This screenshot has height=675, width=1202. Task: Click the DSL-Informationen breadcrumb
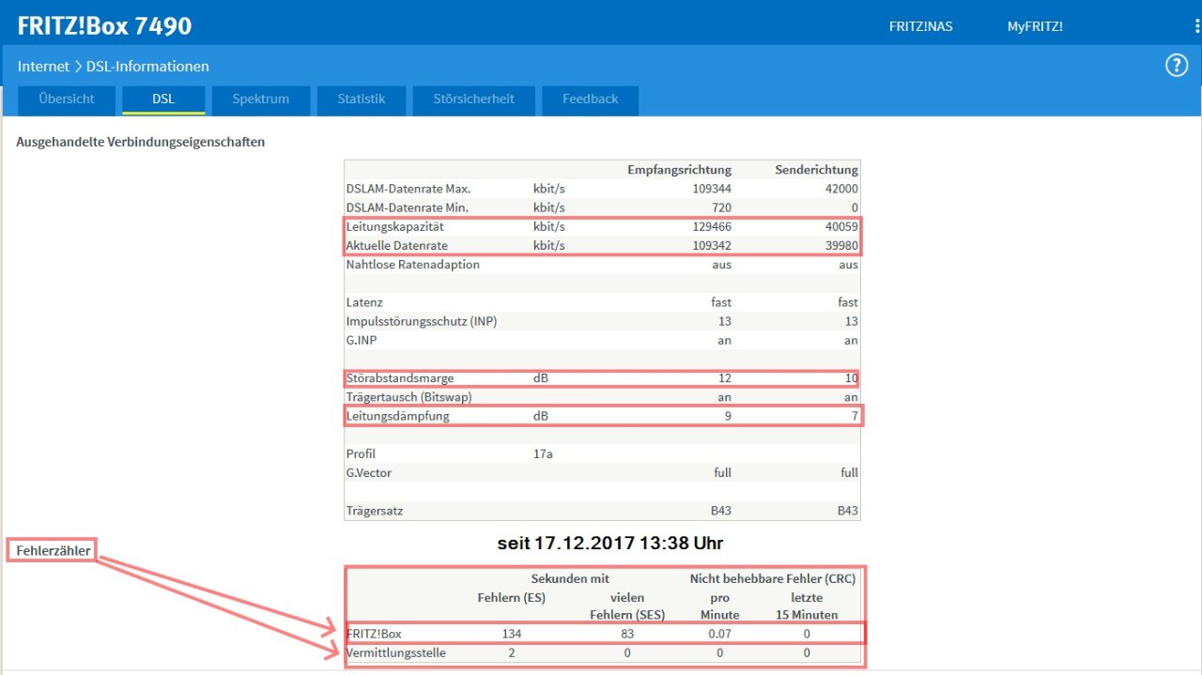(147, 67)
